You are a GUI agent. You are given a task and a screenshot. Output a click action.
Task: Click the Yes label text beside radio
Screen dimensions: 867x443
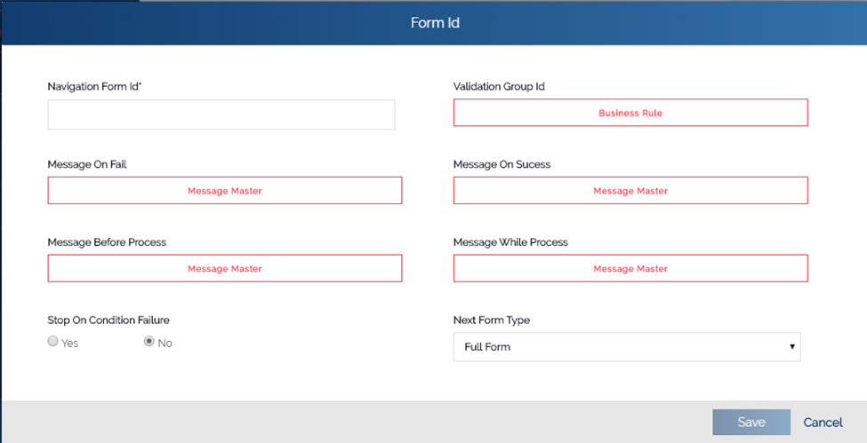(69, 343)
